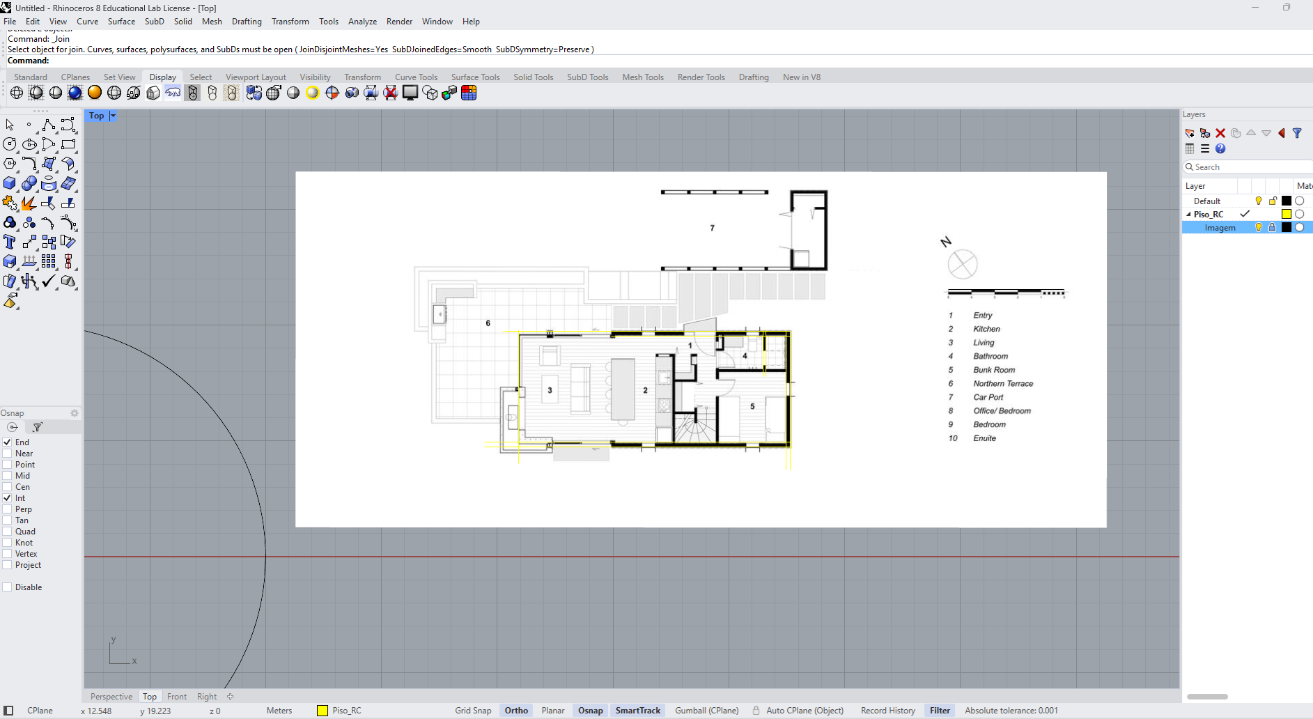Toggle Ortho in the status bar
Viewport: 1313px width, 719px height.
pos(516,711)
